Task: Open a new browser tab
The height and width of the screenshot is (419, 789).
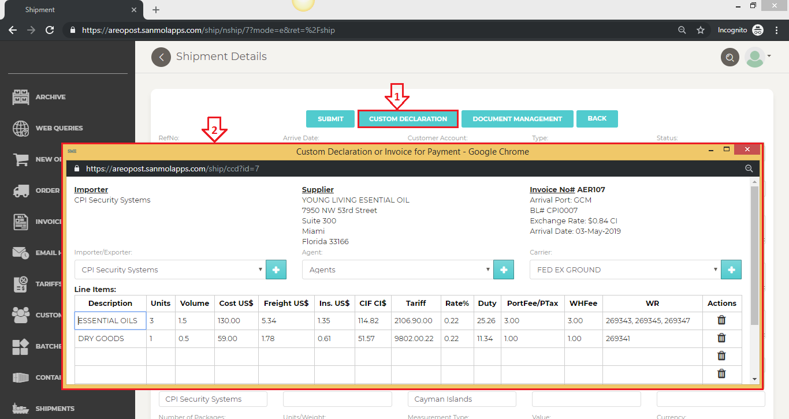Action: (x=156, y=10)
